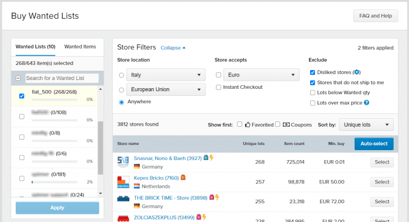Image resolution: width=409 pixels, height=222 pixels.
Task: Click the Favorited thumbs-up icon
Action: click(x=248, y=124)
